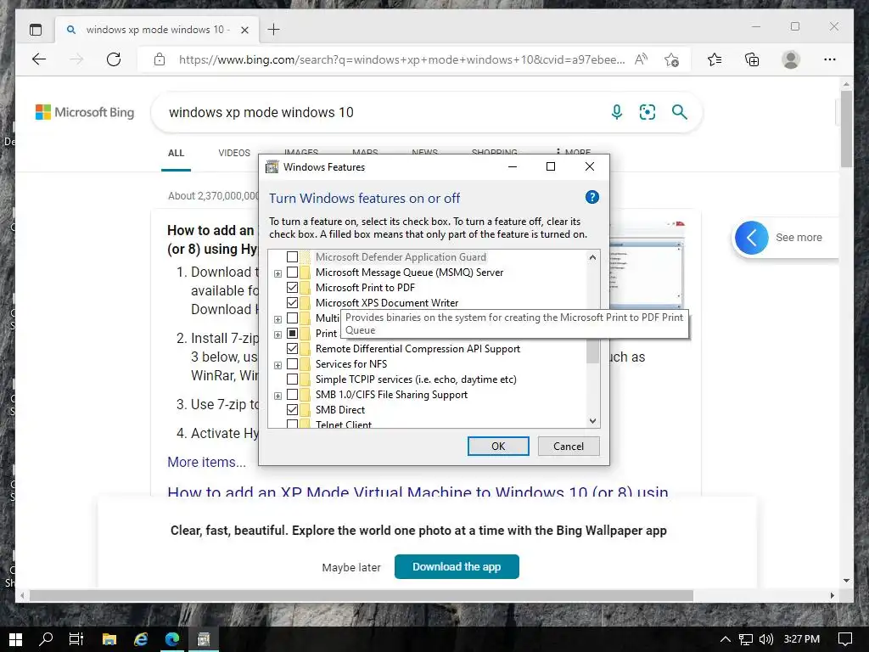Select Microsoft Defender Application Guard row

pyautogui.click(x=401, y=257)
